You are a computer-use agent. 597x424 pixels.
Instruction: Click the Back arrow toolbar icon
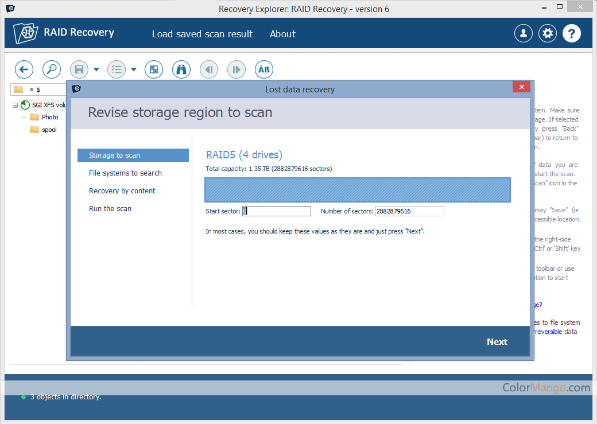point(24,69)
